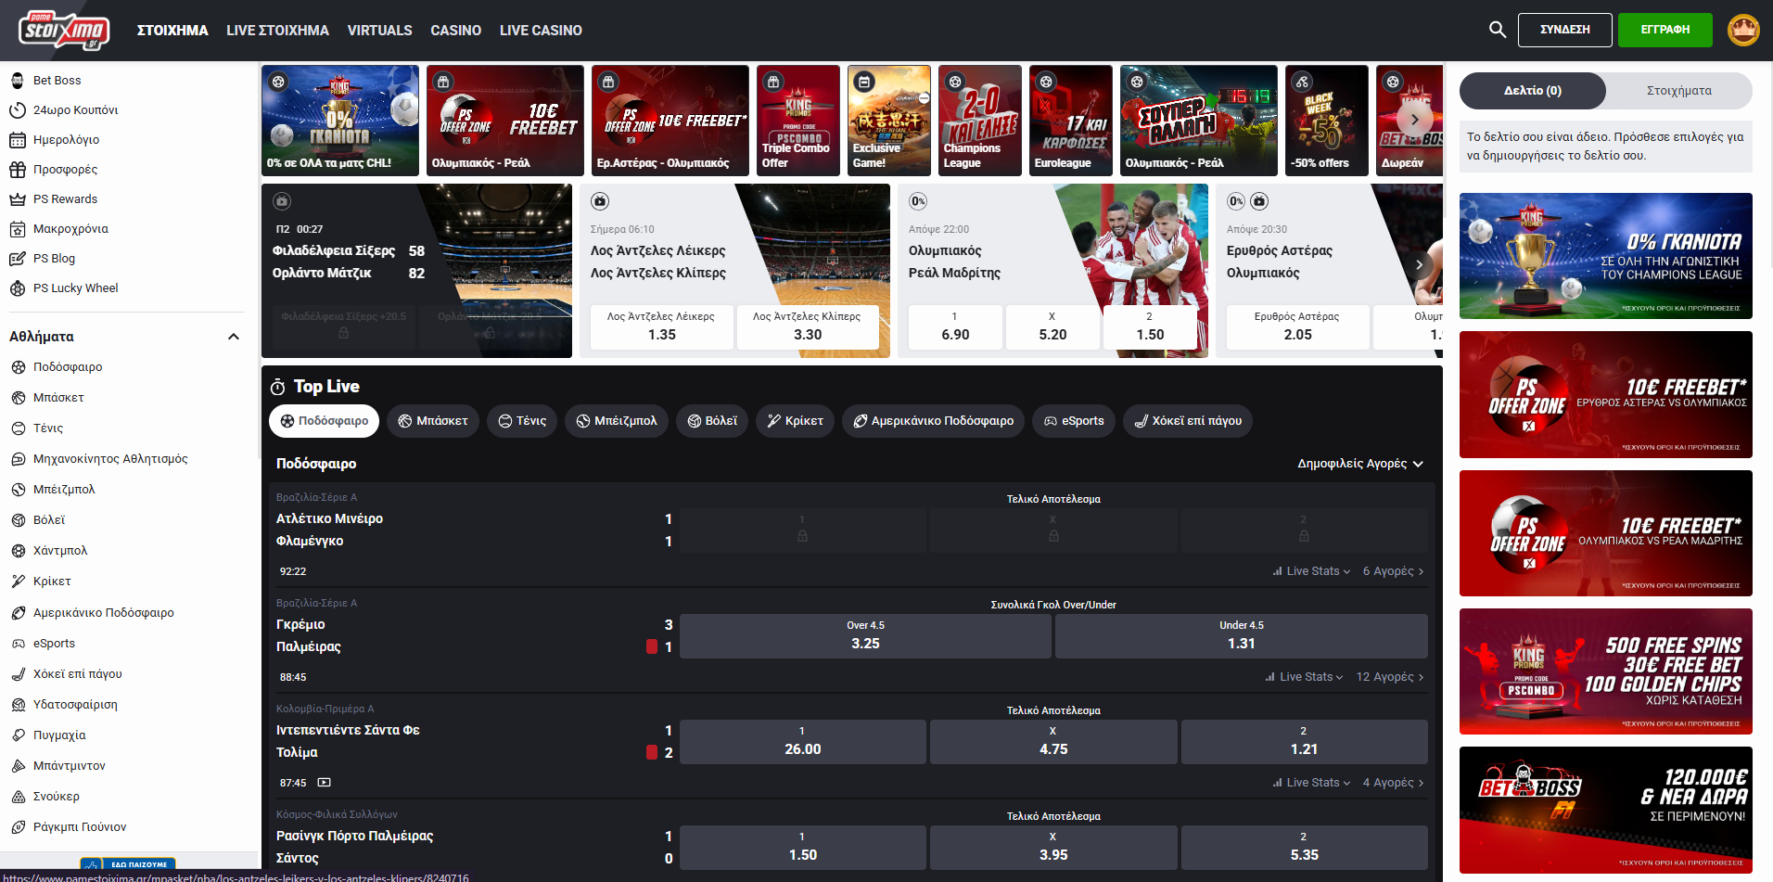Open Δημοφιλείς Αγορές dropdown
1773x882 pixels.
1359,464
